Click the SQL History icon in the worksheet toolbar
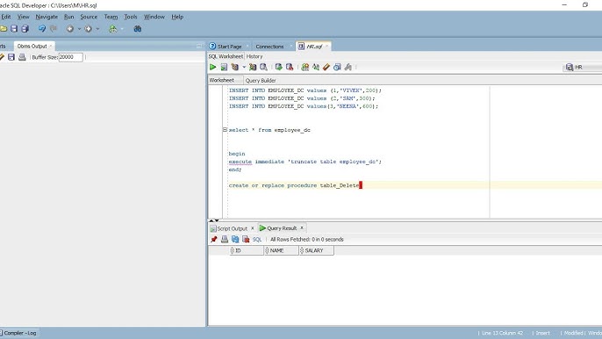The width and height of the screenshot is (602, 339). 337,67
